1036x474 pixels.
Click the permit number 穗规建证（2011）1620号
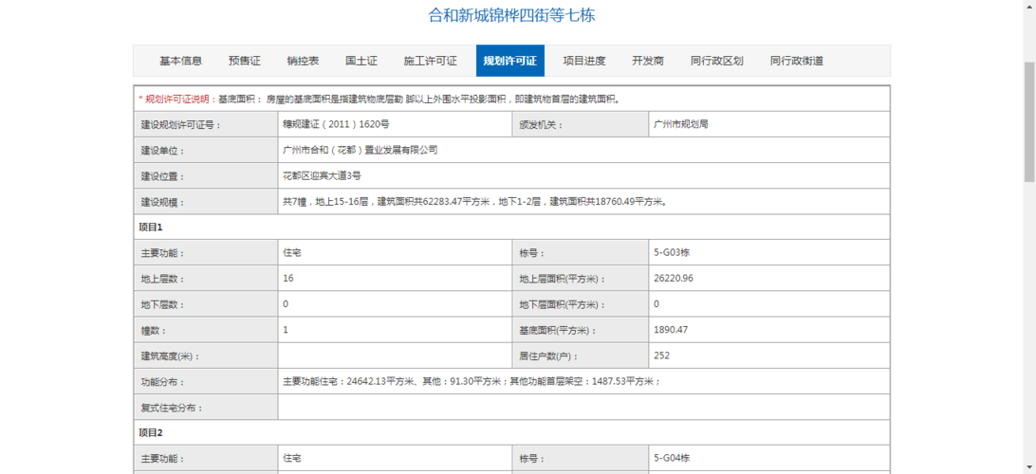point(336,124)
